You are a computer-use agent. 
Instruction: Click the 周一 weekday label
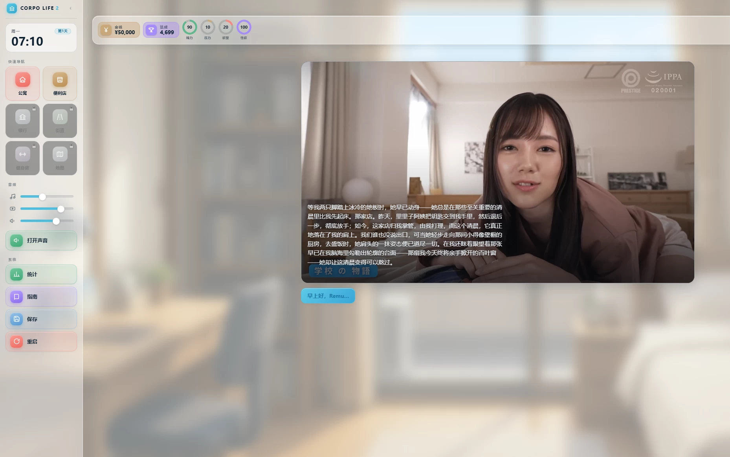pyautogui.click(x=15, y=31)
